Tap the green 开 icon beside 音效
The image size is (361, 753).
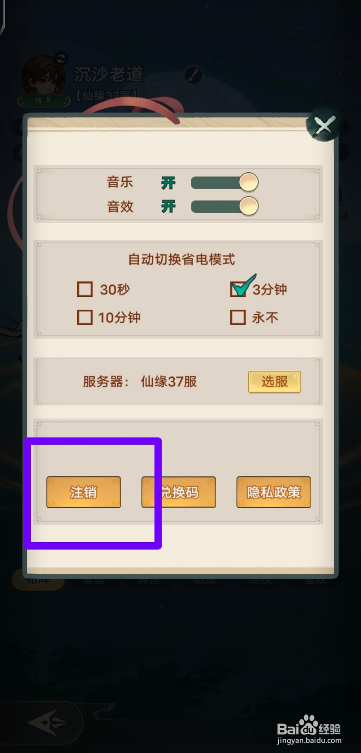[168, 206]
